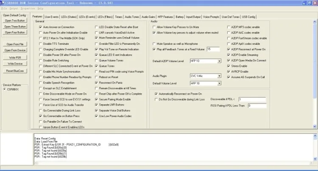Click the log pane horizontal scrollbar
The image size is (318, 171).
click(173, 163)
